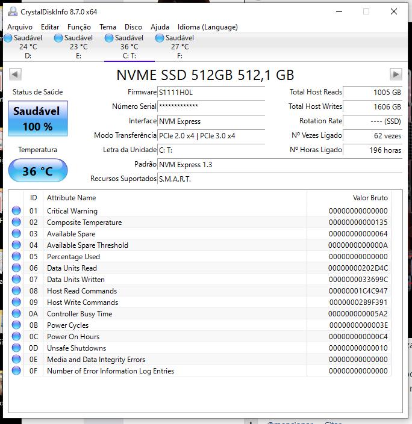Switch to disk F: tab at 27 °C
The height and width of the screenshot is (424, 412).
(180, 47)
